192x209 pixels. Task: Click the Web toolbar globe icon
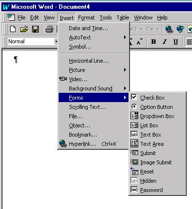[180, 29]
